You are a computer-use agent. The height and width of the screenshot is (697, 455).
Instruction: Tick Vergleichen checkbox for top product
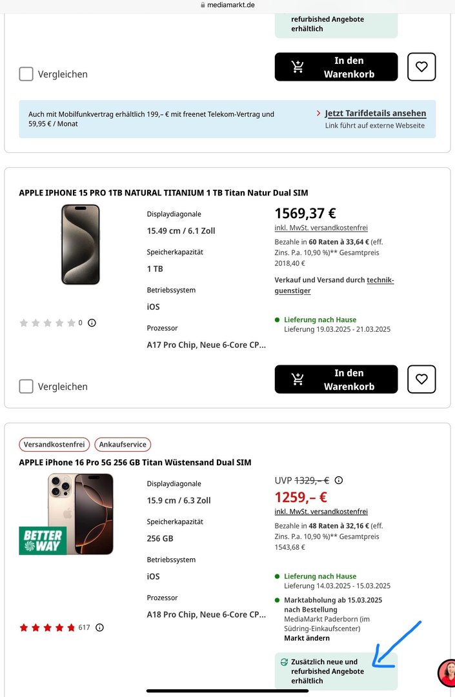[x=26, y=74]
